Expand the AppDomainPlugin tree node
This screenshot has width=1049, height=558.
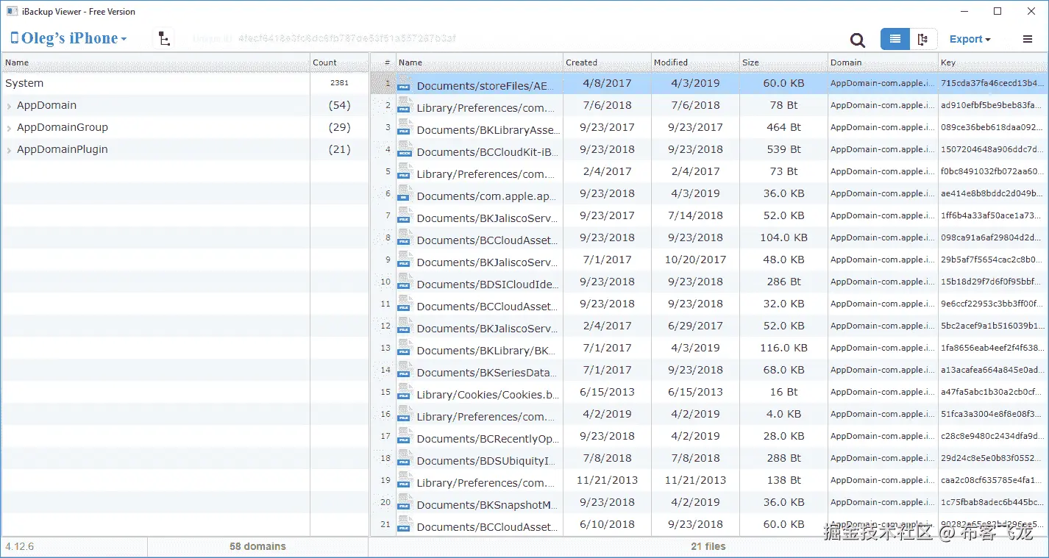[x=9, y=150]
